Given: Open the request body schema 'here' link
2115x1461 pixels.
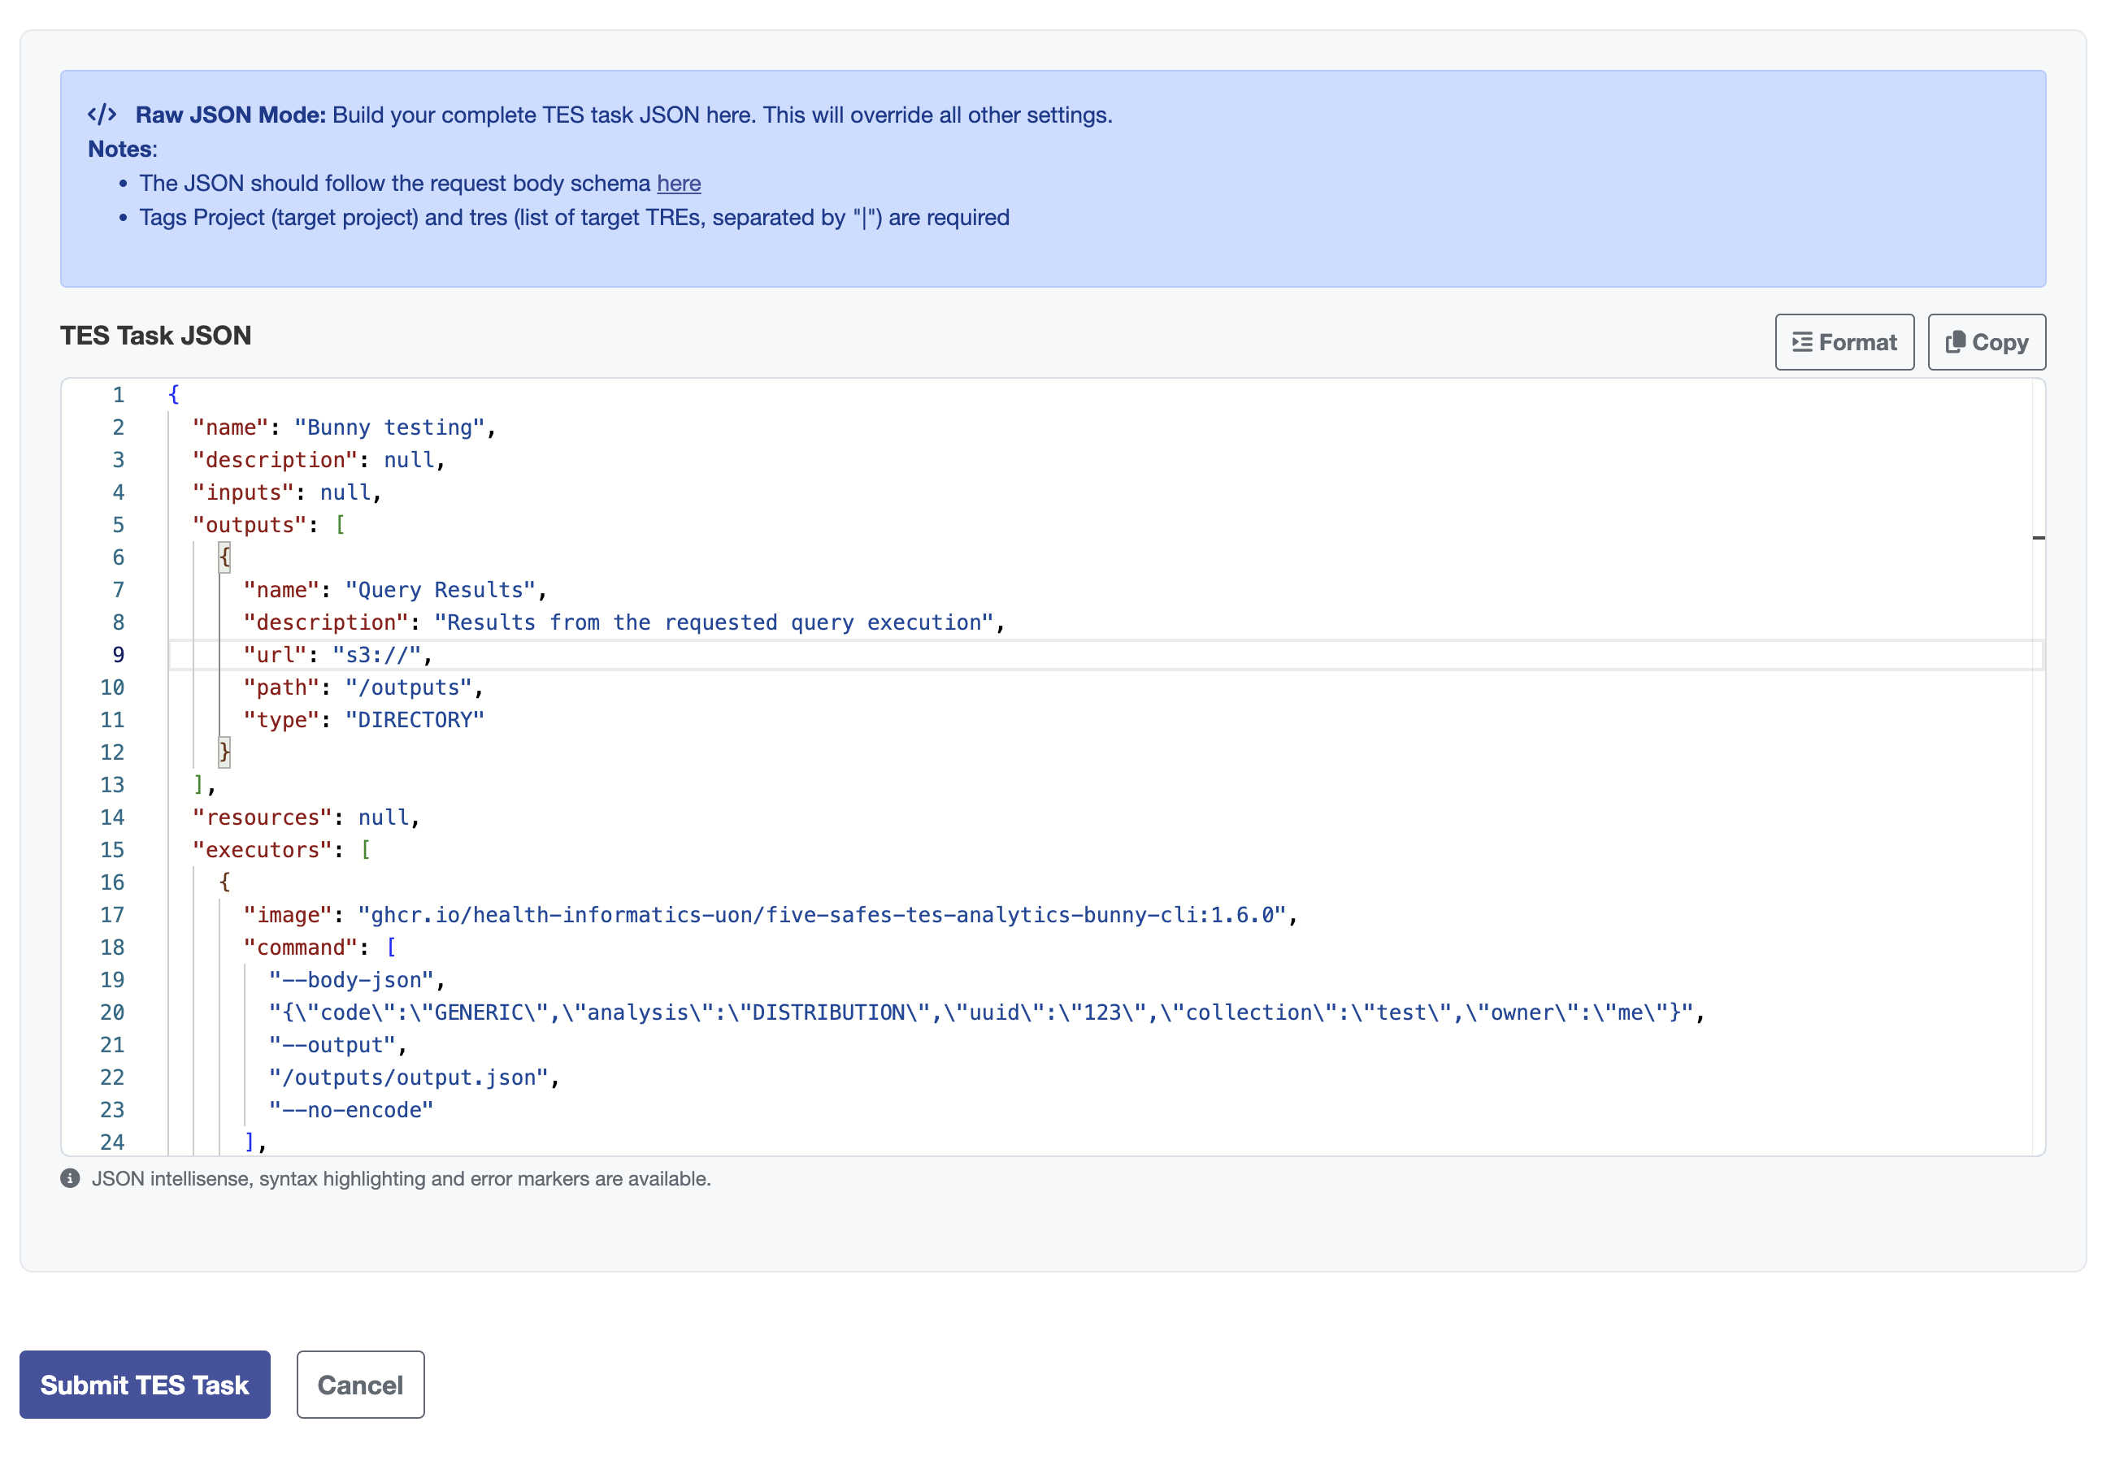Looking at the screenshot, I should [x=679, y=183].
